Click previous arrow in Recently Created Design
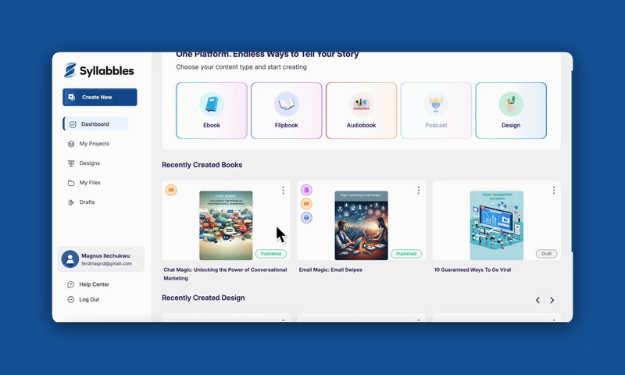 (537, 300)
